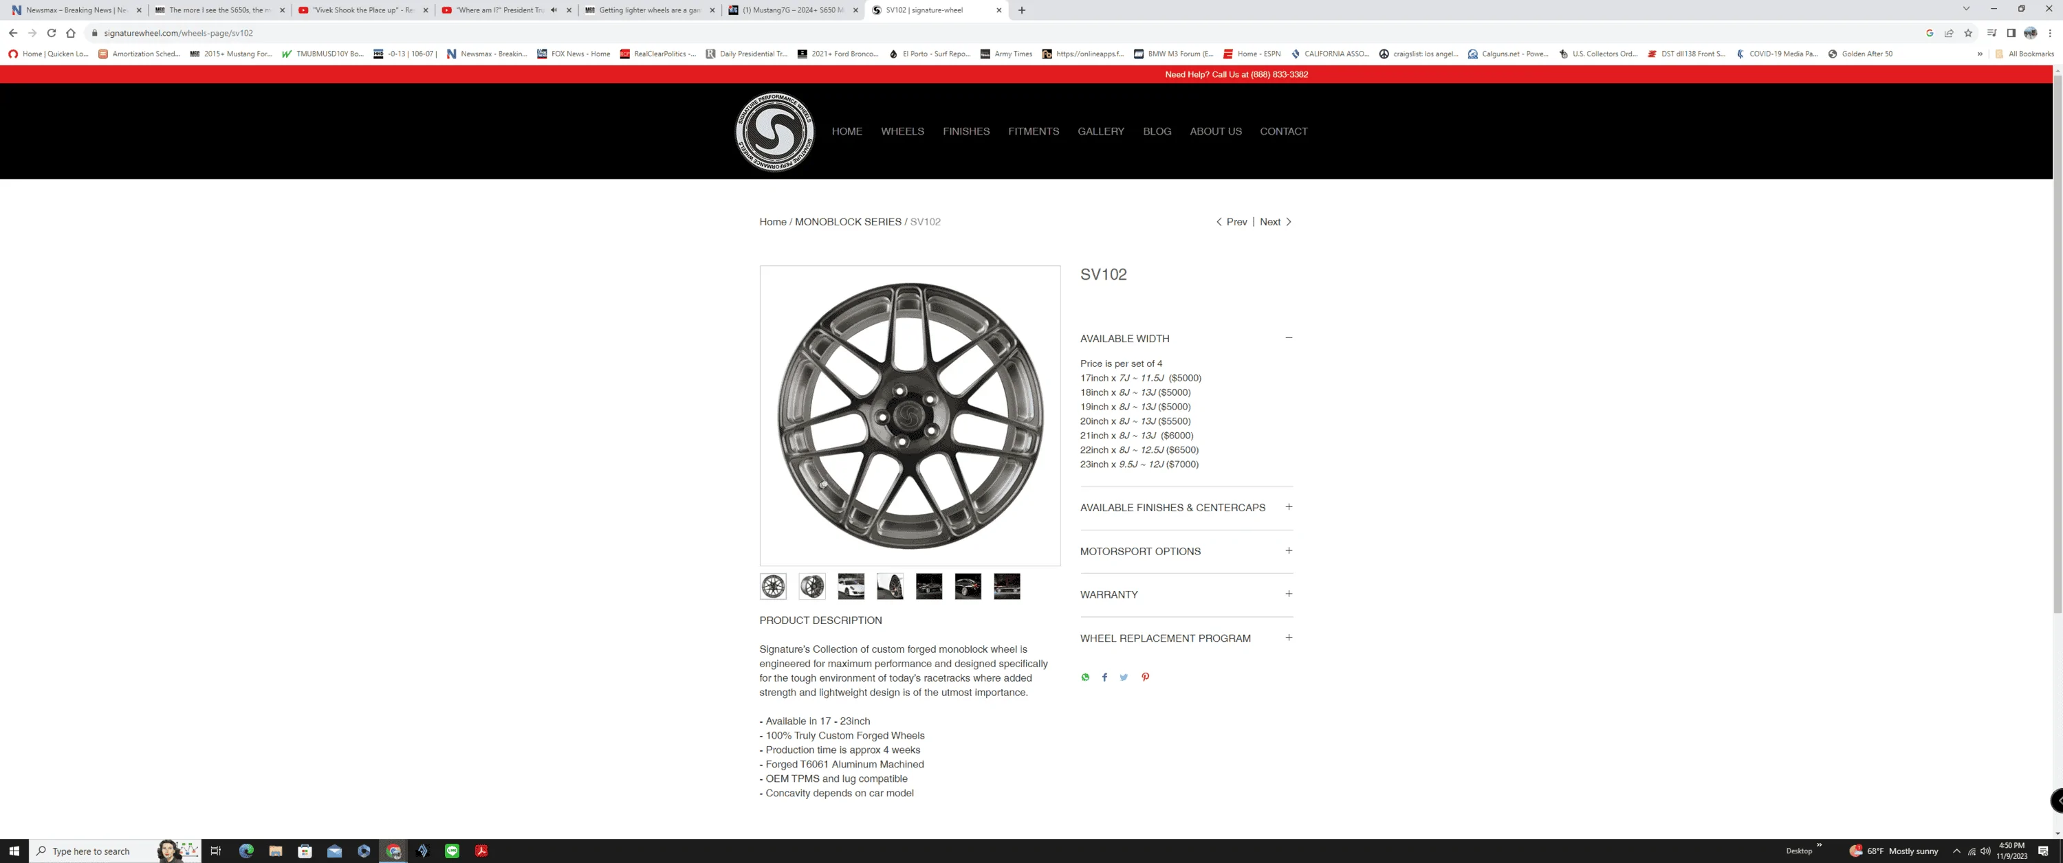Show hidden system tray icons

pyautogui.click(x=1956, y=851)
